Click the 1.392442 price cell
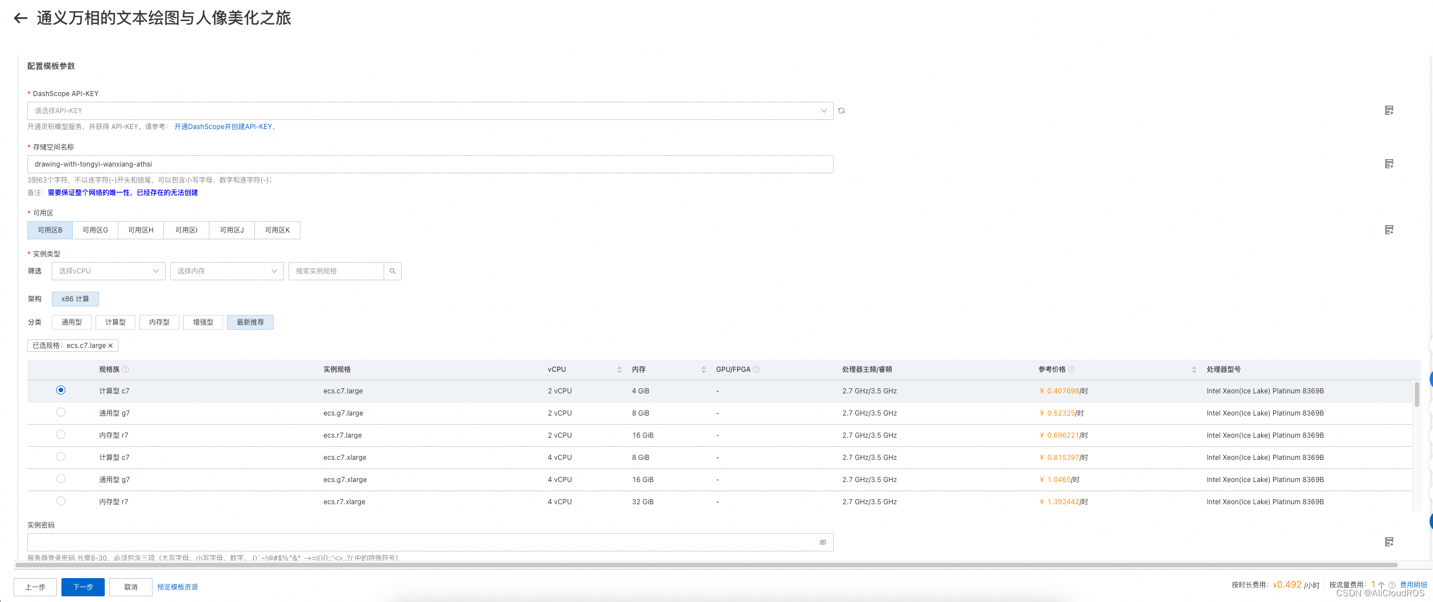The width and height of the screenshot is (1433, 602). point(1063,502)
